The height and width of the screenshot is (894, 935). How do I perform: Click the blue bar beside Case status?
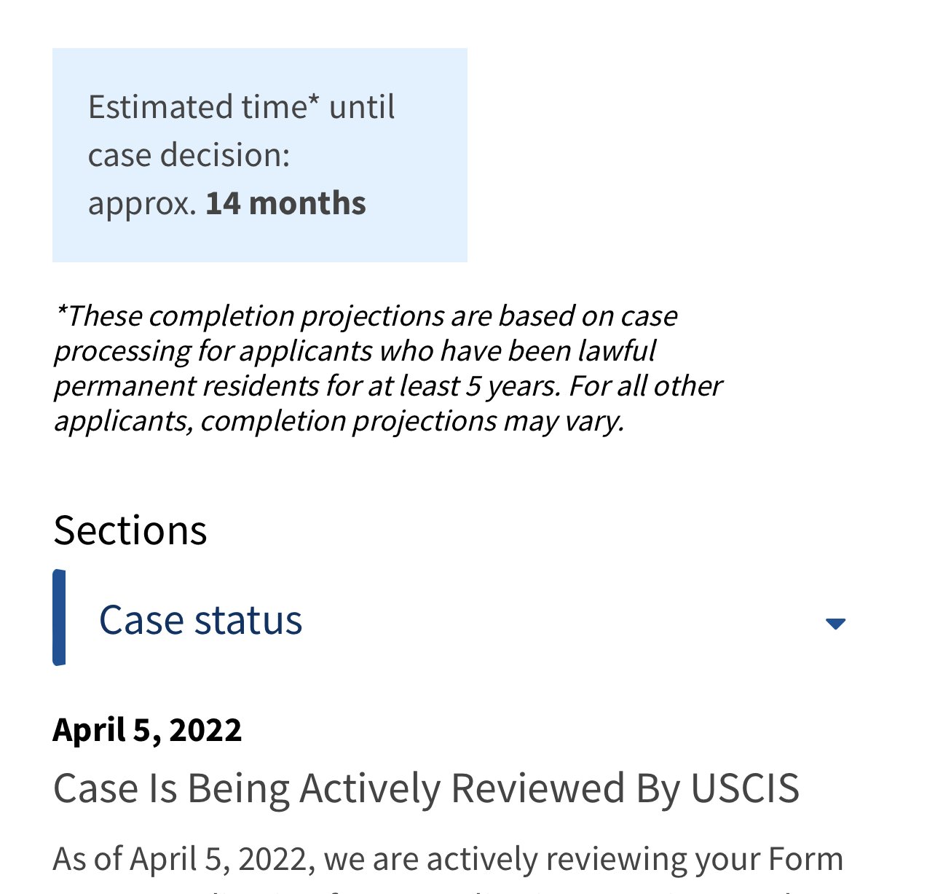coord(59,617)
